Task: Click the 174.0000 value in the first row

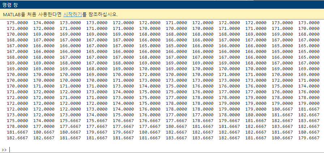Action: 44,23
